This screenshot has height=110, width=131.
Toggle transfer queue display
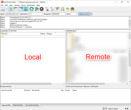pyautogui.click(x=26, y=9)
